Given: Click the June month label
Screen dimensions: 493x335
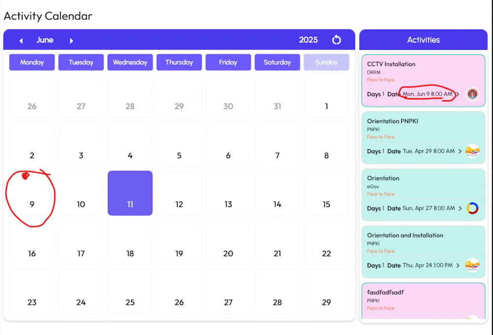Looking at the screenshot, I should (x=45, y=40).
